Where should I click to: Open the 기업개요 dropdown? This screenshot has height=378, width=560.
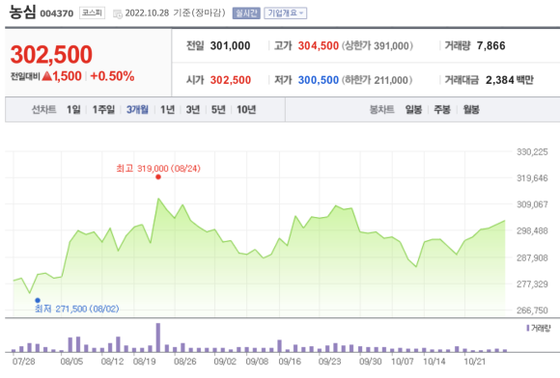click(285, 13)
